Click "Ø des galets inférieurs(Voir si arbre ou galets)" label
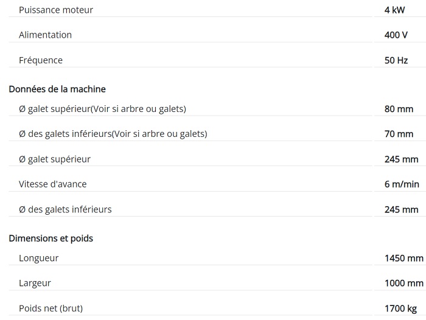 tap(113, 134)
